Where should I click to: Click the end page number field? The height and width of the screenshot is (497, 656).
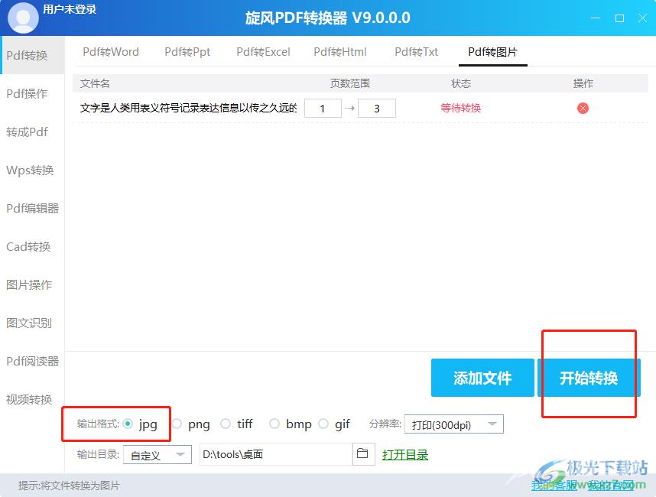(376, 109)
